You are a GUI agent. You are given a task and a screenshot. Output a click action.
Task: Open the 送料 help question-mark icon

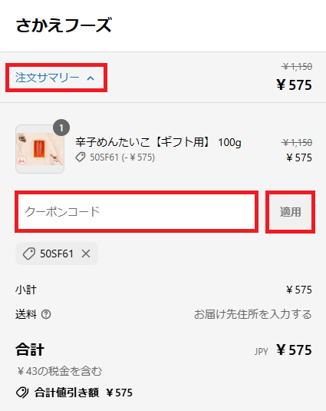point(46,314)
